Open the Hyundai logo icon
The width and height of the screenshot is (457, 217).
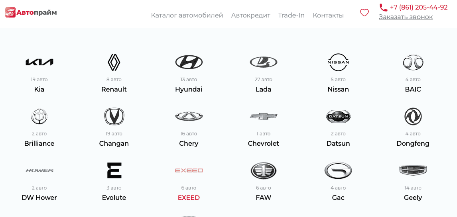pyautogui.click(x=189, y=62)
